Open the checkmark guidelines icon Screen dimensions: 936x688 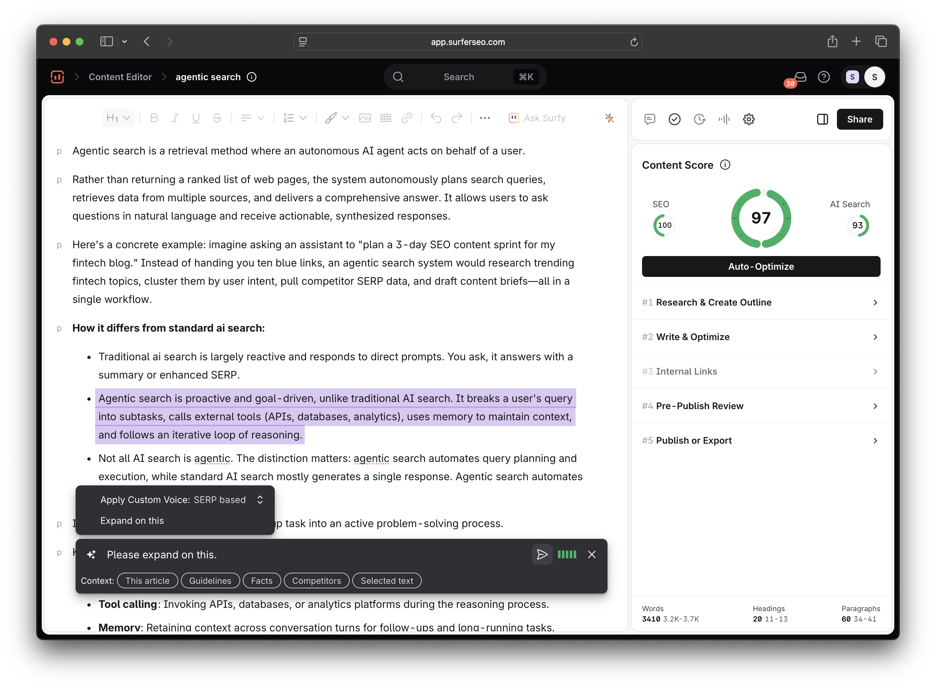[675, 119]
